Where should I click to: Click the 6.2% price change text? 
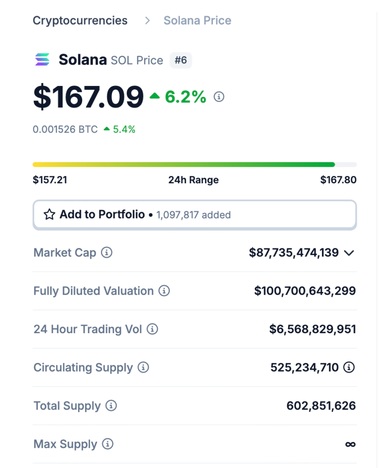pyautogui.click(x=185, y=97)
